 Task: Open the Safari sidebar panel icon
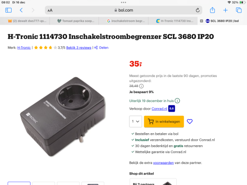tap(8, 10)
